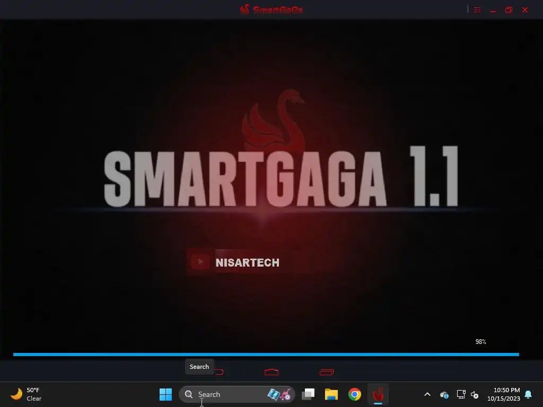
Task: Show hidden system tray icons
Action: point(427,394)
